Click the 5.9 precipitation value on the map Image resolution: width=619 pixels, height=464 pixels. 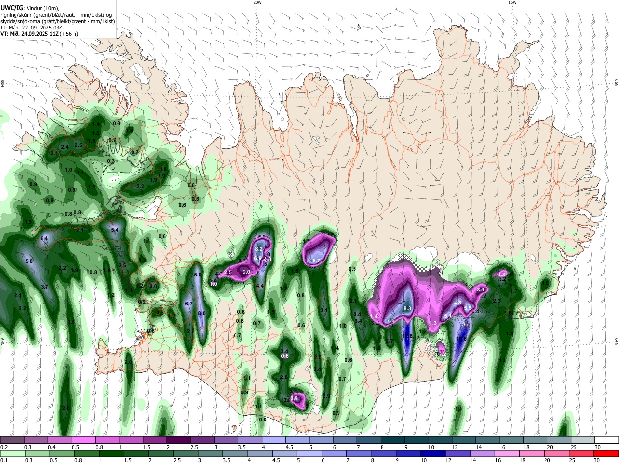coord(197,275)
